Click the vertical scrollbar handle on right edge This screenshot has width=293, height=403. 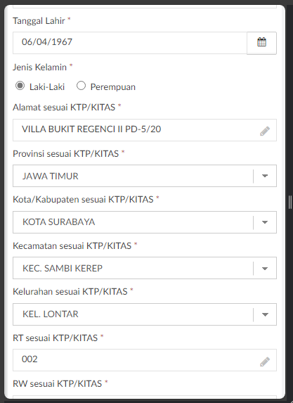click(x=290, y=203)
